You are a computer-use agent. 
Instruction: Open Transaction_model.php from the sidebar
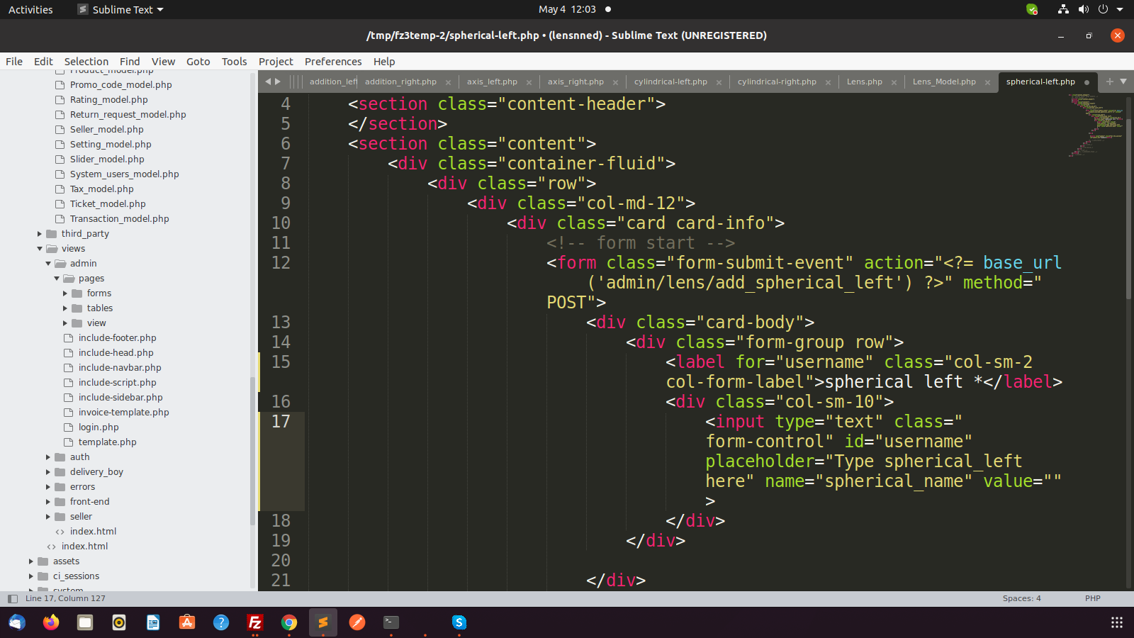[119, 219]
